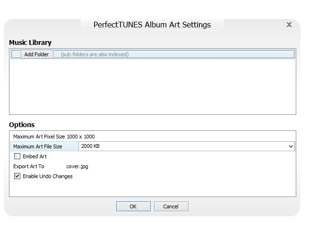This screenshot has height=240, width=318.
Task: Select the Maximum Art File Size label
Action: pos(38,146)
